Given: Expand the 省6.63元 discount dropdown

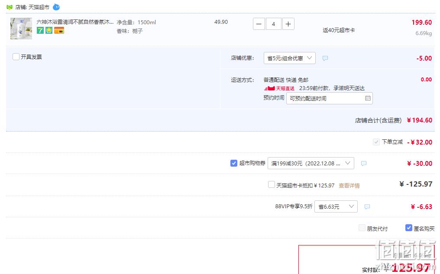Looking at the screenshot, I should click(x=336, y=206).
